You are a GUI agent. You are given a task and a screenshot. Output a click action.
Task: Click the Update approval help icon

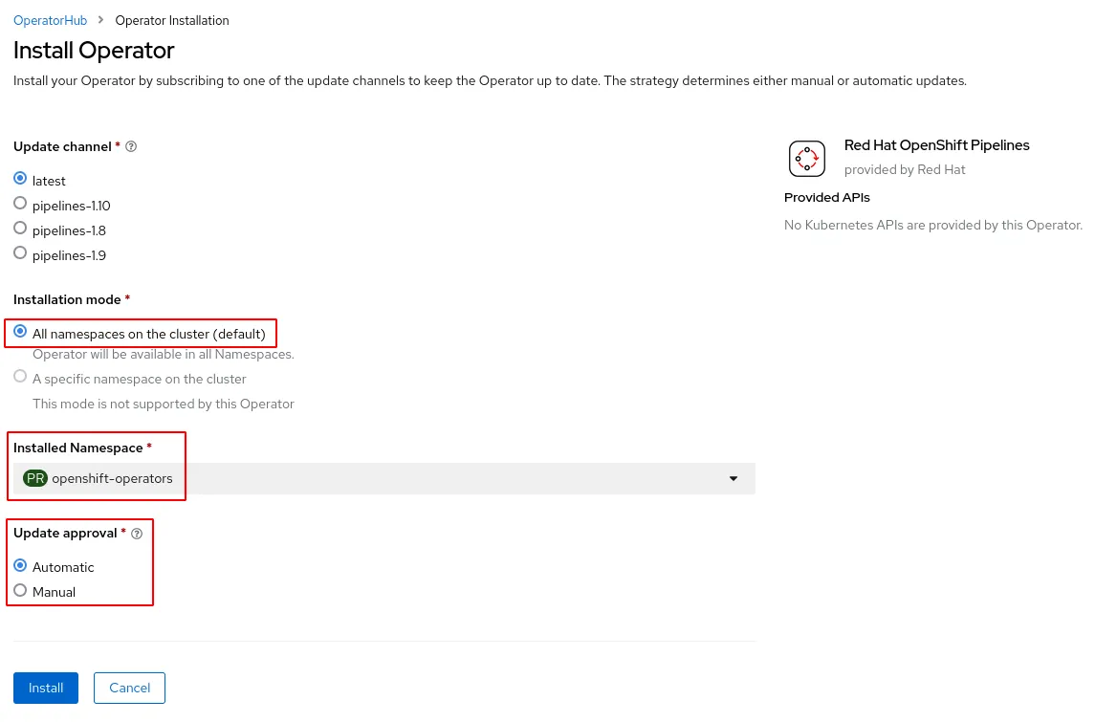(x=137, y=534)
